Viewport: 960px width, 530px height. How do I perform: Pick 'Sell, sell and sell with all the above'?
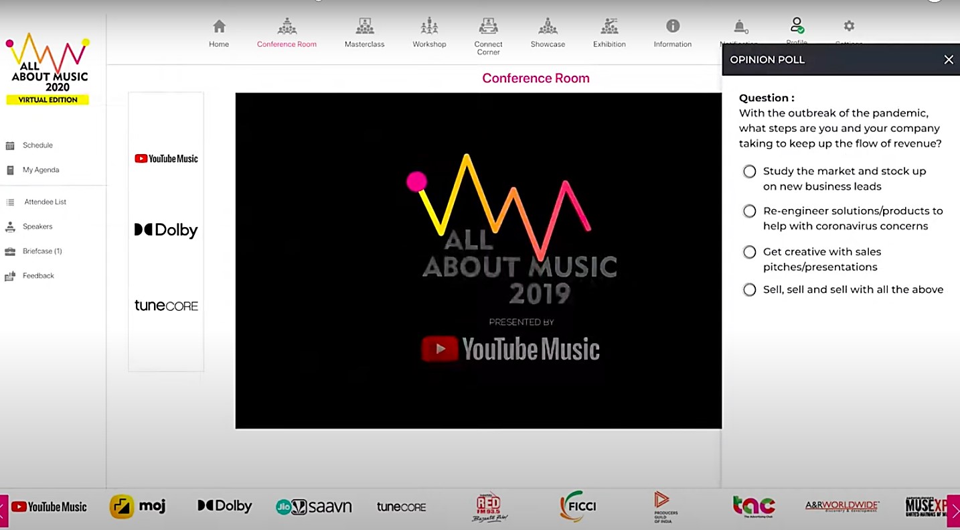749,289
